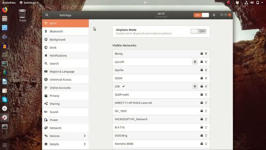The image size is (266, 150).
Task: Open Firefox from the Ubuntu dock
Action: (x=5, y=10)
